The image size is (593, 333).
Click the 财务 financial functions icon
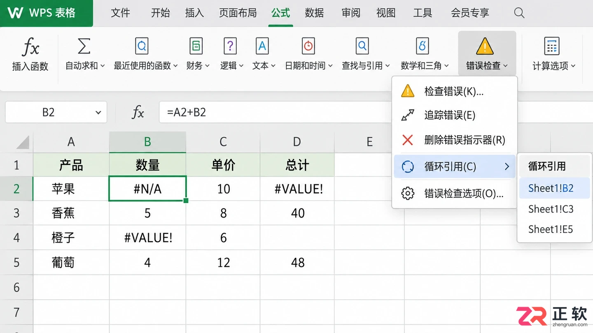point(196,46)
